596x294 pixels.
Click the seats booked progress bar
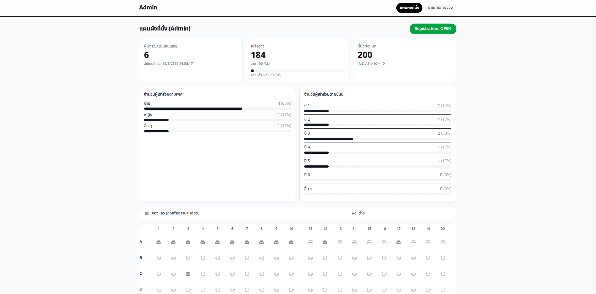tap(298, 71)
